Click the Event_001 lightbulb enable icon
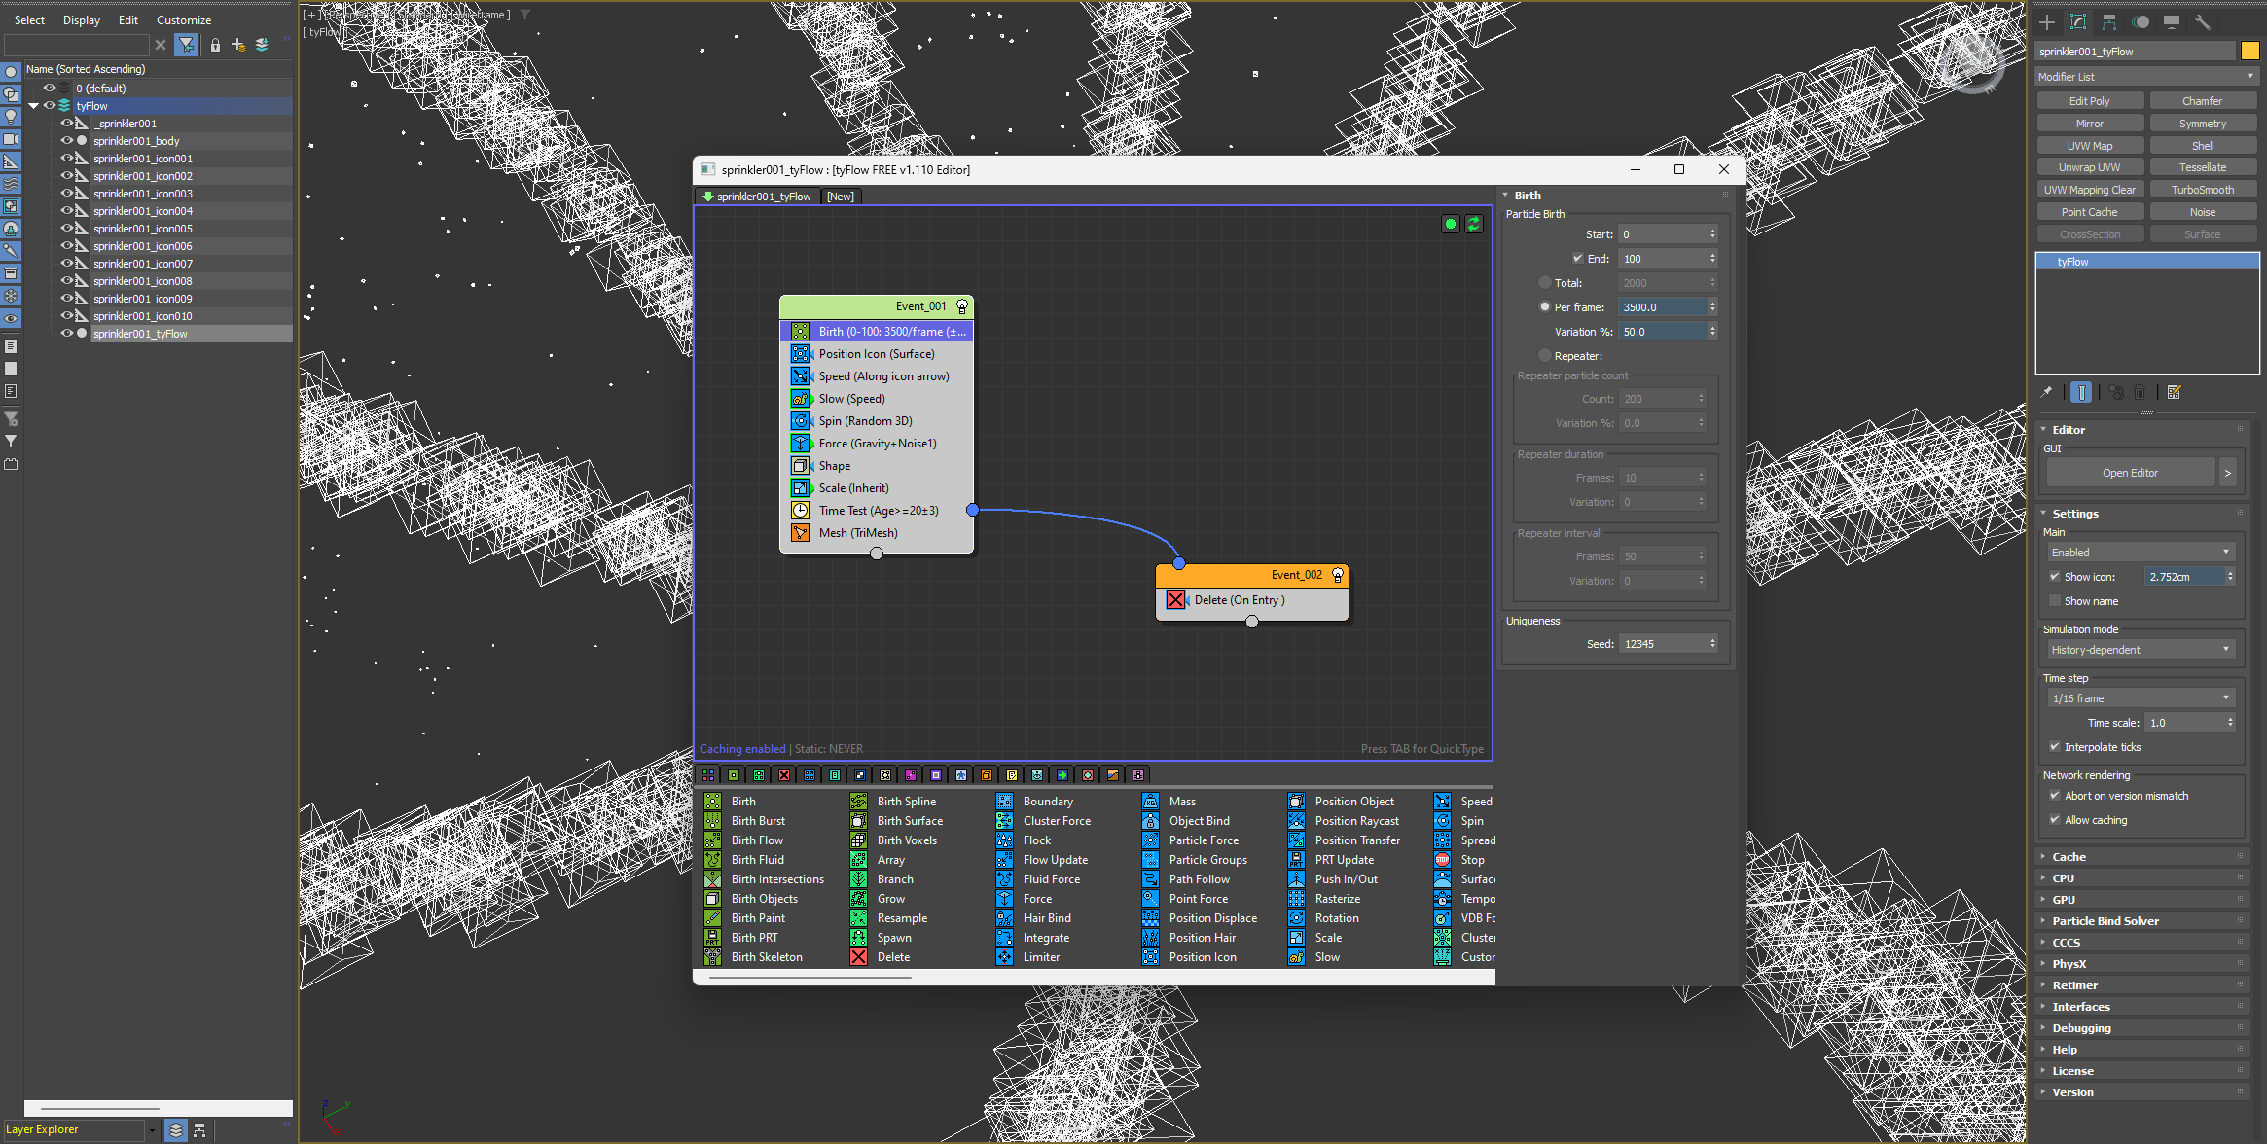The image size is (2267, 1144). click(x=961, y=306)
